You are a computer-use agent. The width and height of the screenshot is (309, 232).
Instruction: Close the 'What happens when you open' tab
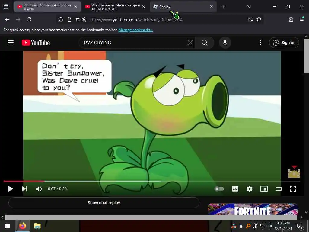(144, 7)
